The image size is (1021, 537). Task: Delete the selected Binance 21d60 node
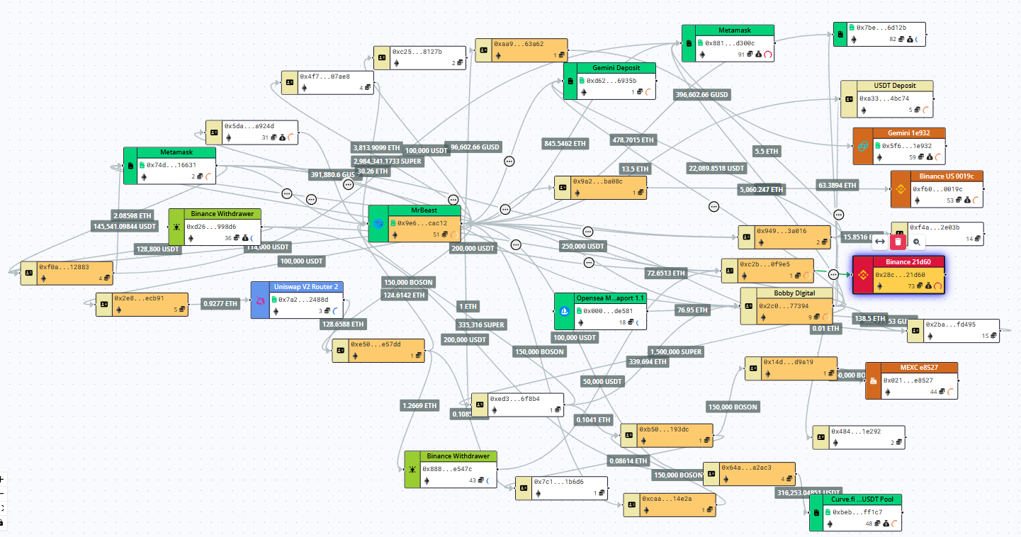point(898,242)
